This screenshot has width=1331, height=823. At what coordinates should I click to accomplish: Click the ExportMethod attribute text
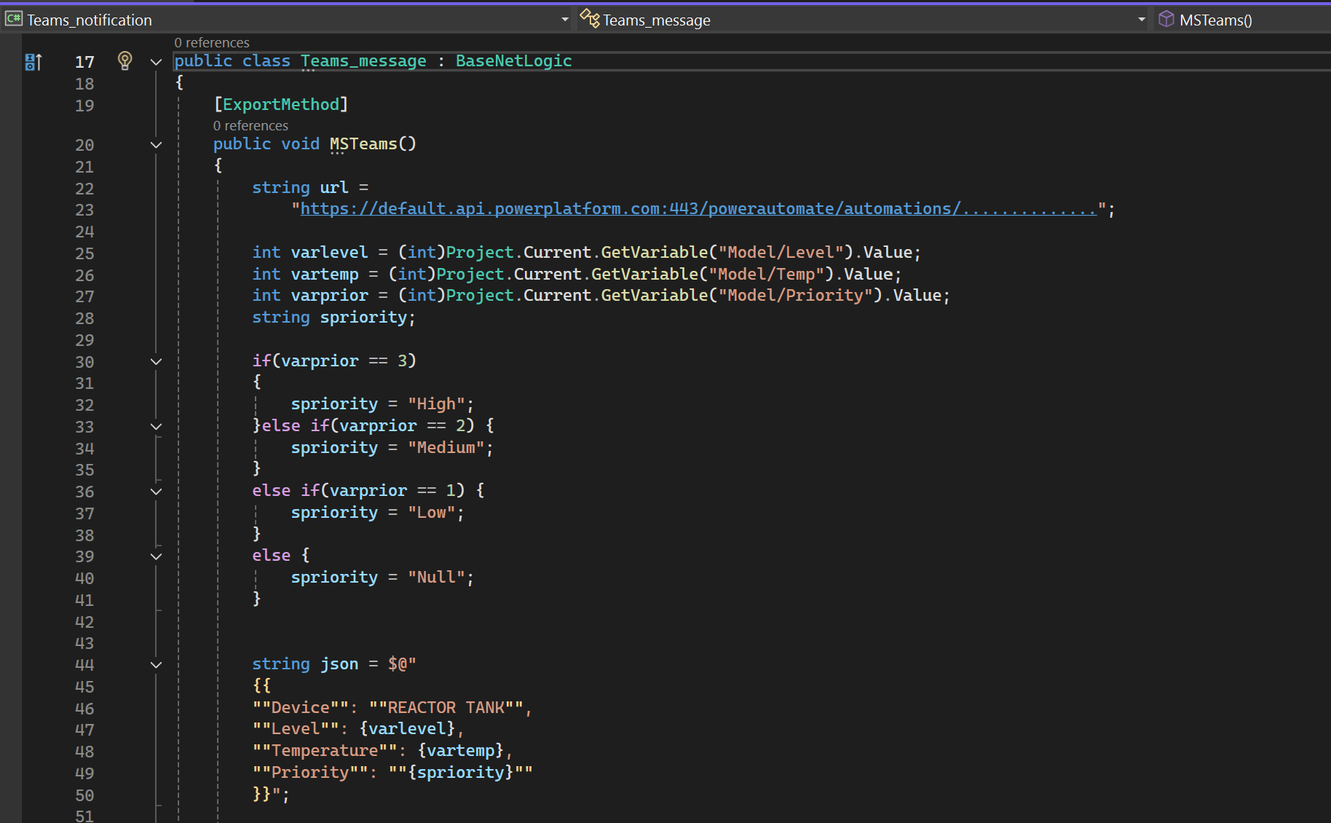click(x=281, y=104)
